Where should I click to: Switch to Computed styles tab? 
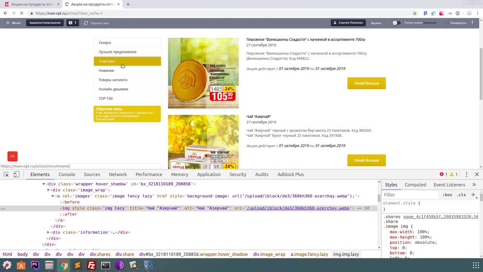pyautogui.click(x=415, y=185)
